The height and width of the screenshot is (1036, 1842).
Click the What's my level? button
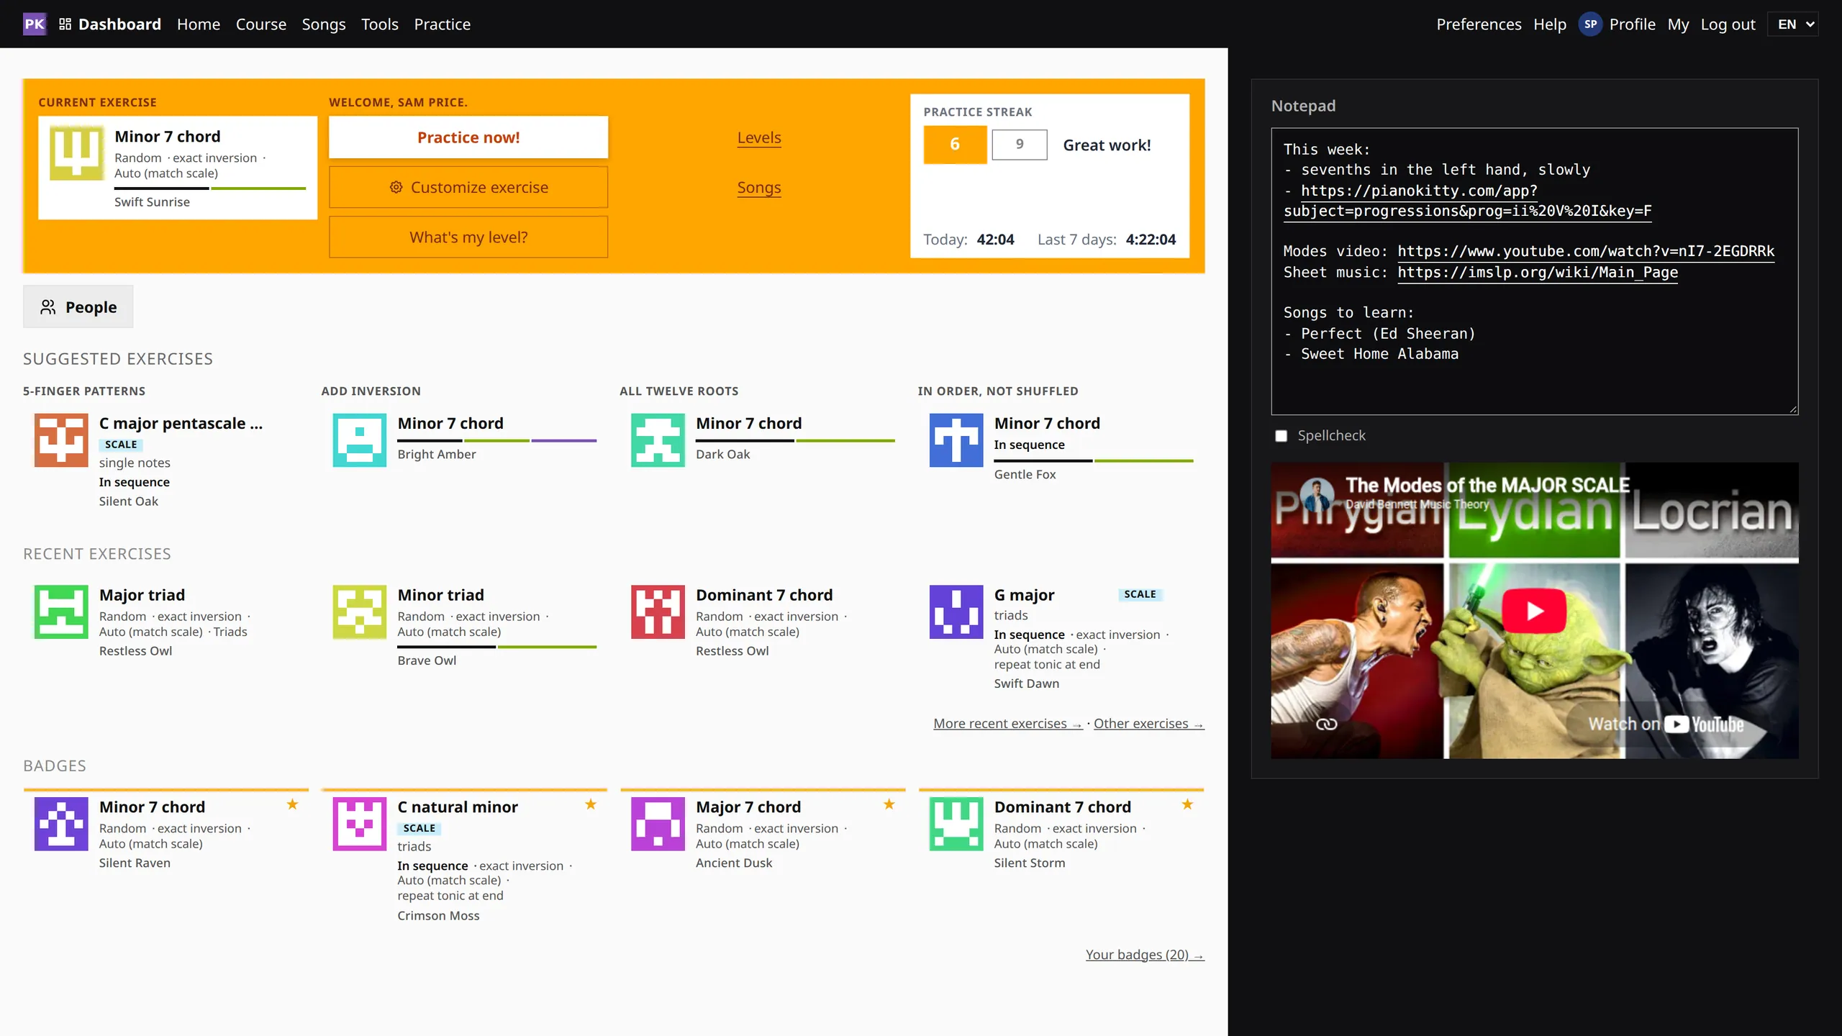pos(468,237)
